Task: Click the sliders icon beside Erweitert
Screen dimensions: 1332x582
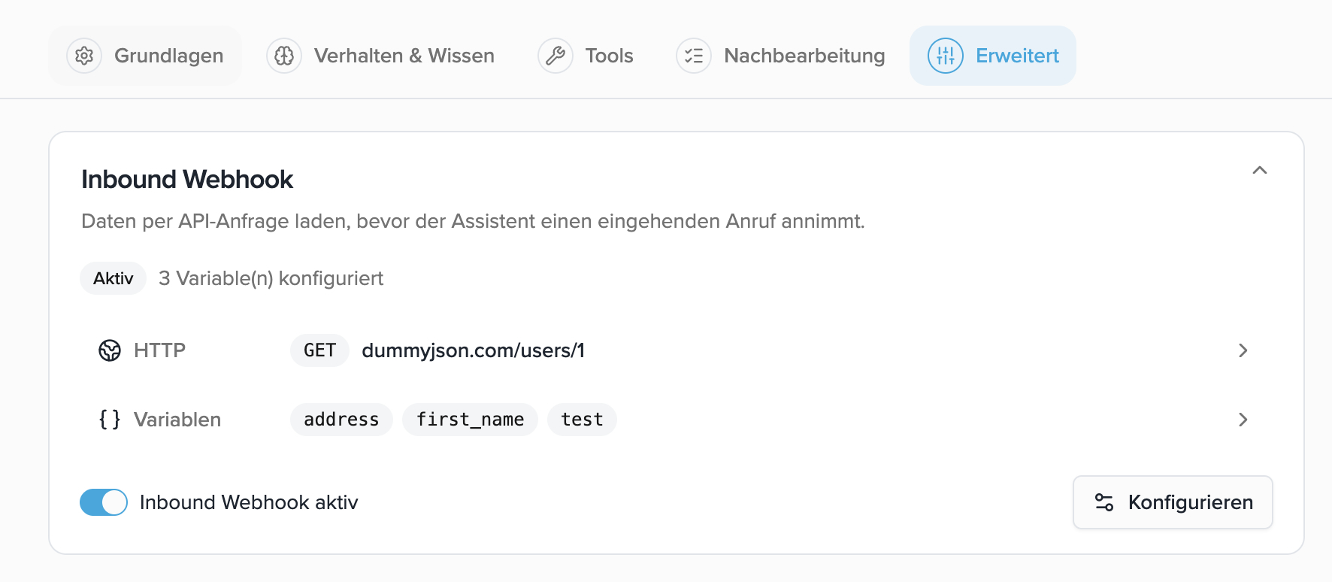Action: pos(946,56)
